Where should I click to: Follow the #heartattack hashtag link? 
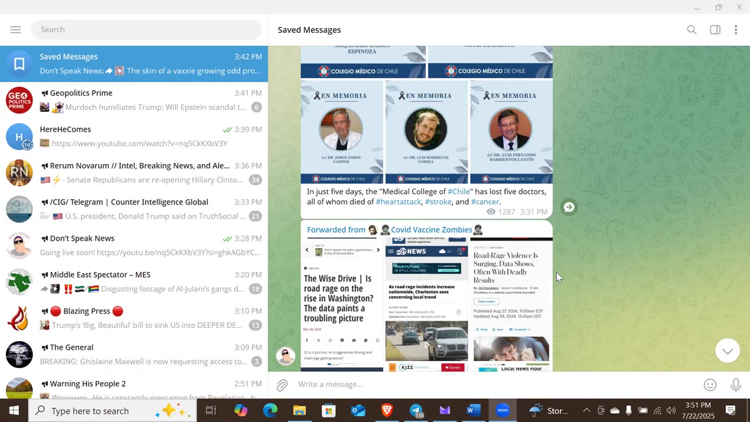tap(398, 202)
